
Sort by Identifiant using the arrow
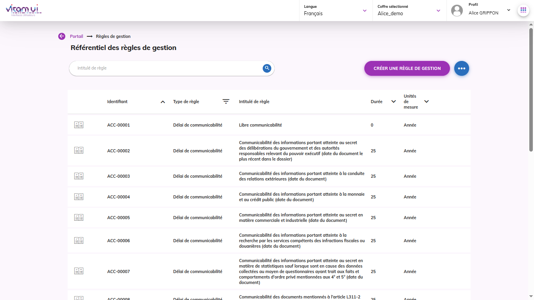pyautogui.click(x=163, y=102)
